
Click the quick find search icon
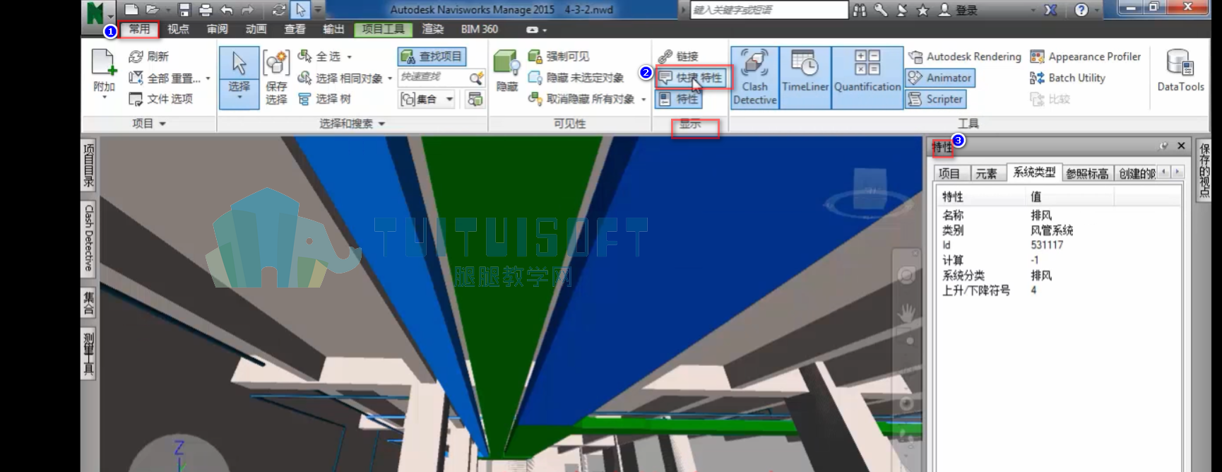[x=477, y=78]
